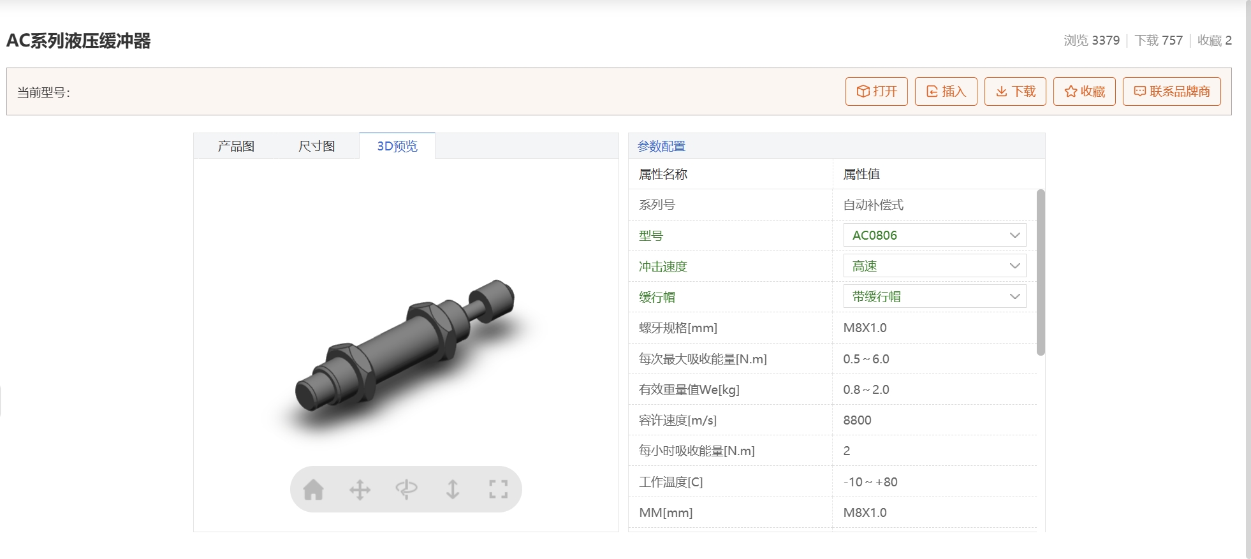
Task: Switch to the 尺寸图 tab
Action: 317,146
